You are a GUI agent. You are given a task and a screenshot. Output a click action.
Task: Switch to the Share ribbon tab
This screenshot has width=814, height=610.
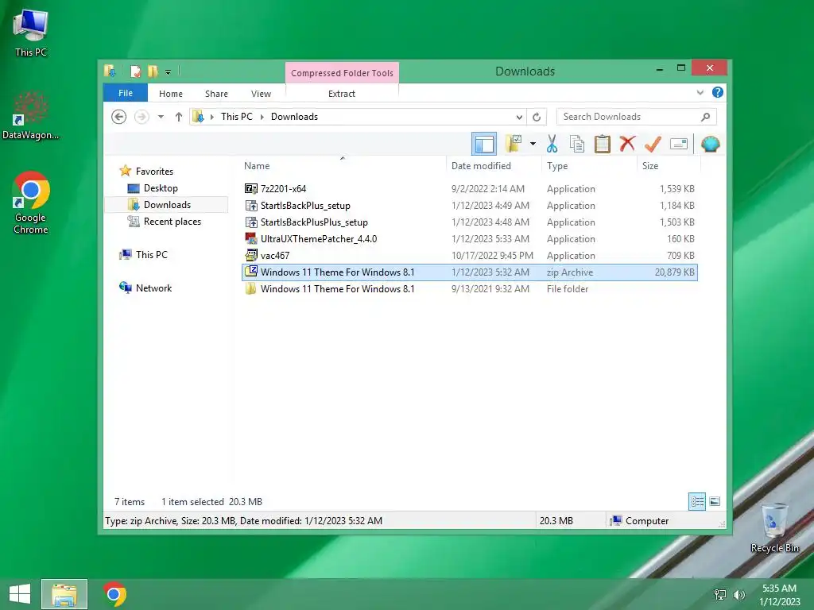[216, 94]
